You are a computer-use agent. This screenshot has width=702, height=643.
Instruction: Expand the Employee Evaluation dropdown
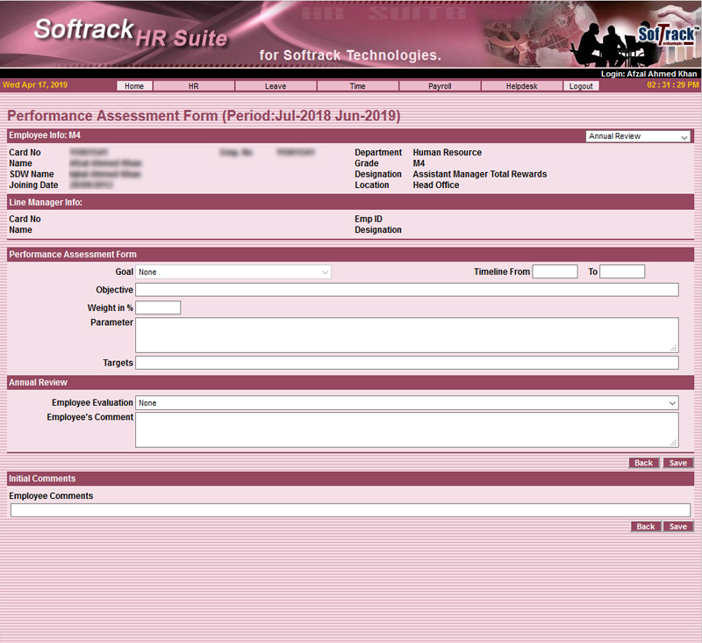pyautogui.click(x=406, y=403)
